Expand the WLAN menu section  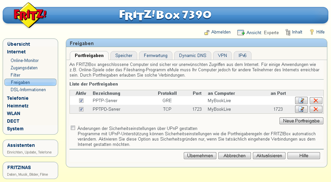click(14, 113)
